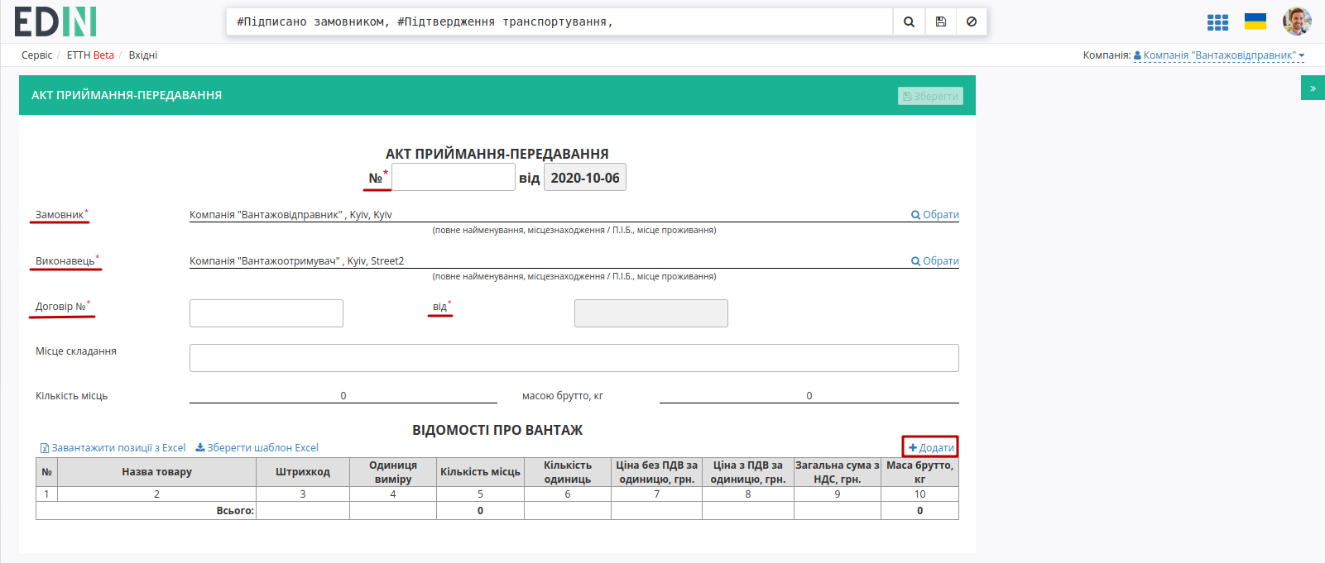The width and height of the screenshot is (1325, 563).
Task: Click Загальна сума з НДС header
Action: click(838, 472)
